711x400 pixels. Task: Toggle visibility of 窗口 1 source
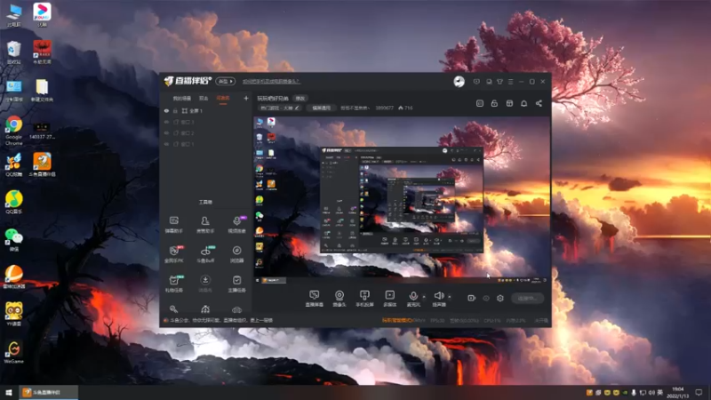(166, 144)
